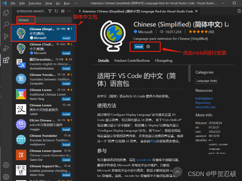Open the Go menu
This screenshot has height=181, width=242.
coord(58,3)
